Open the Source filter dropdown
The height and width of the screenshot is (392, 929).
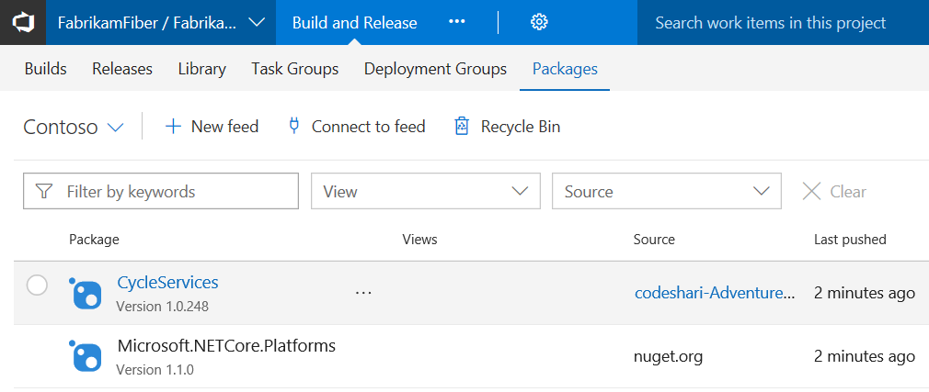667,191
